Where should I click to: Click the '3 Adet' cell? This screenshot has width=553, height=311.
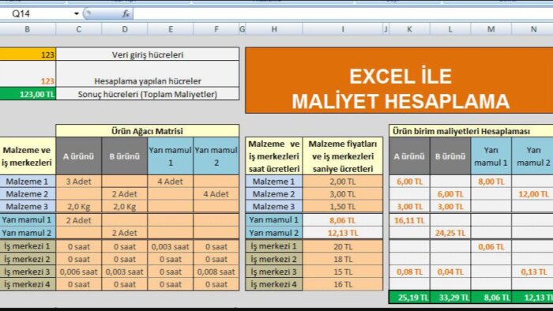tap(79, 182)
